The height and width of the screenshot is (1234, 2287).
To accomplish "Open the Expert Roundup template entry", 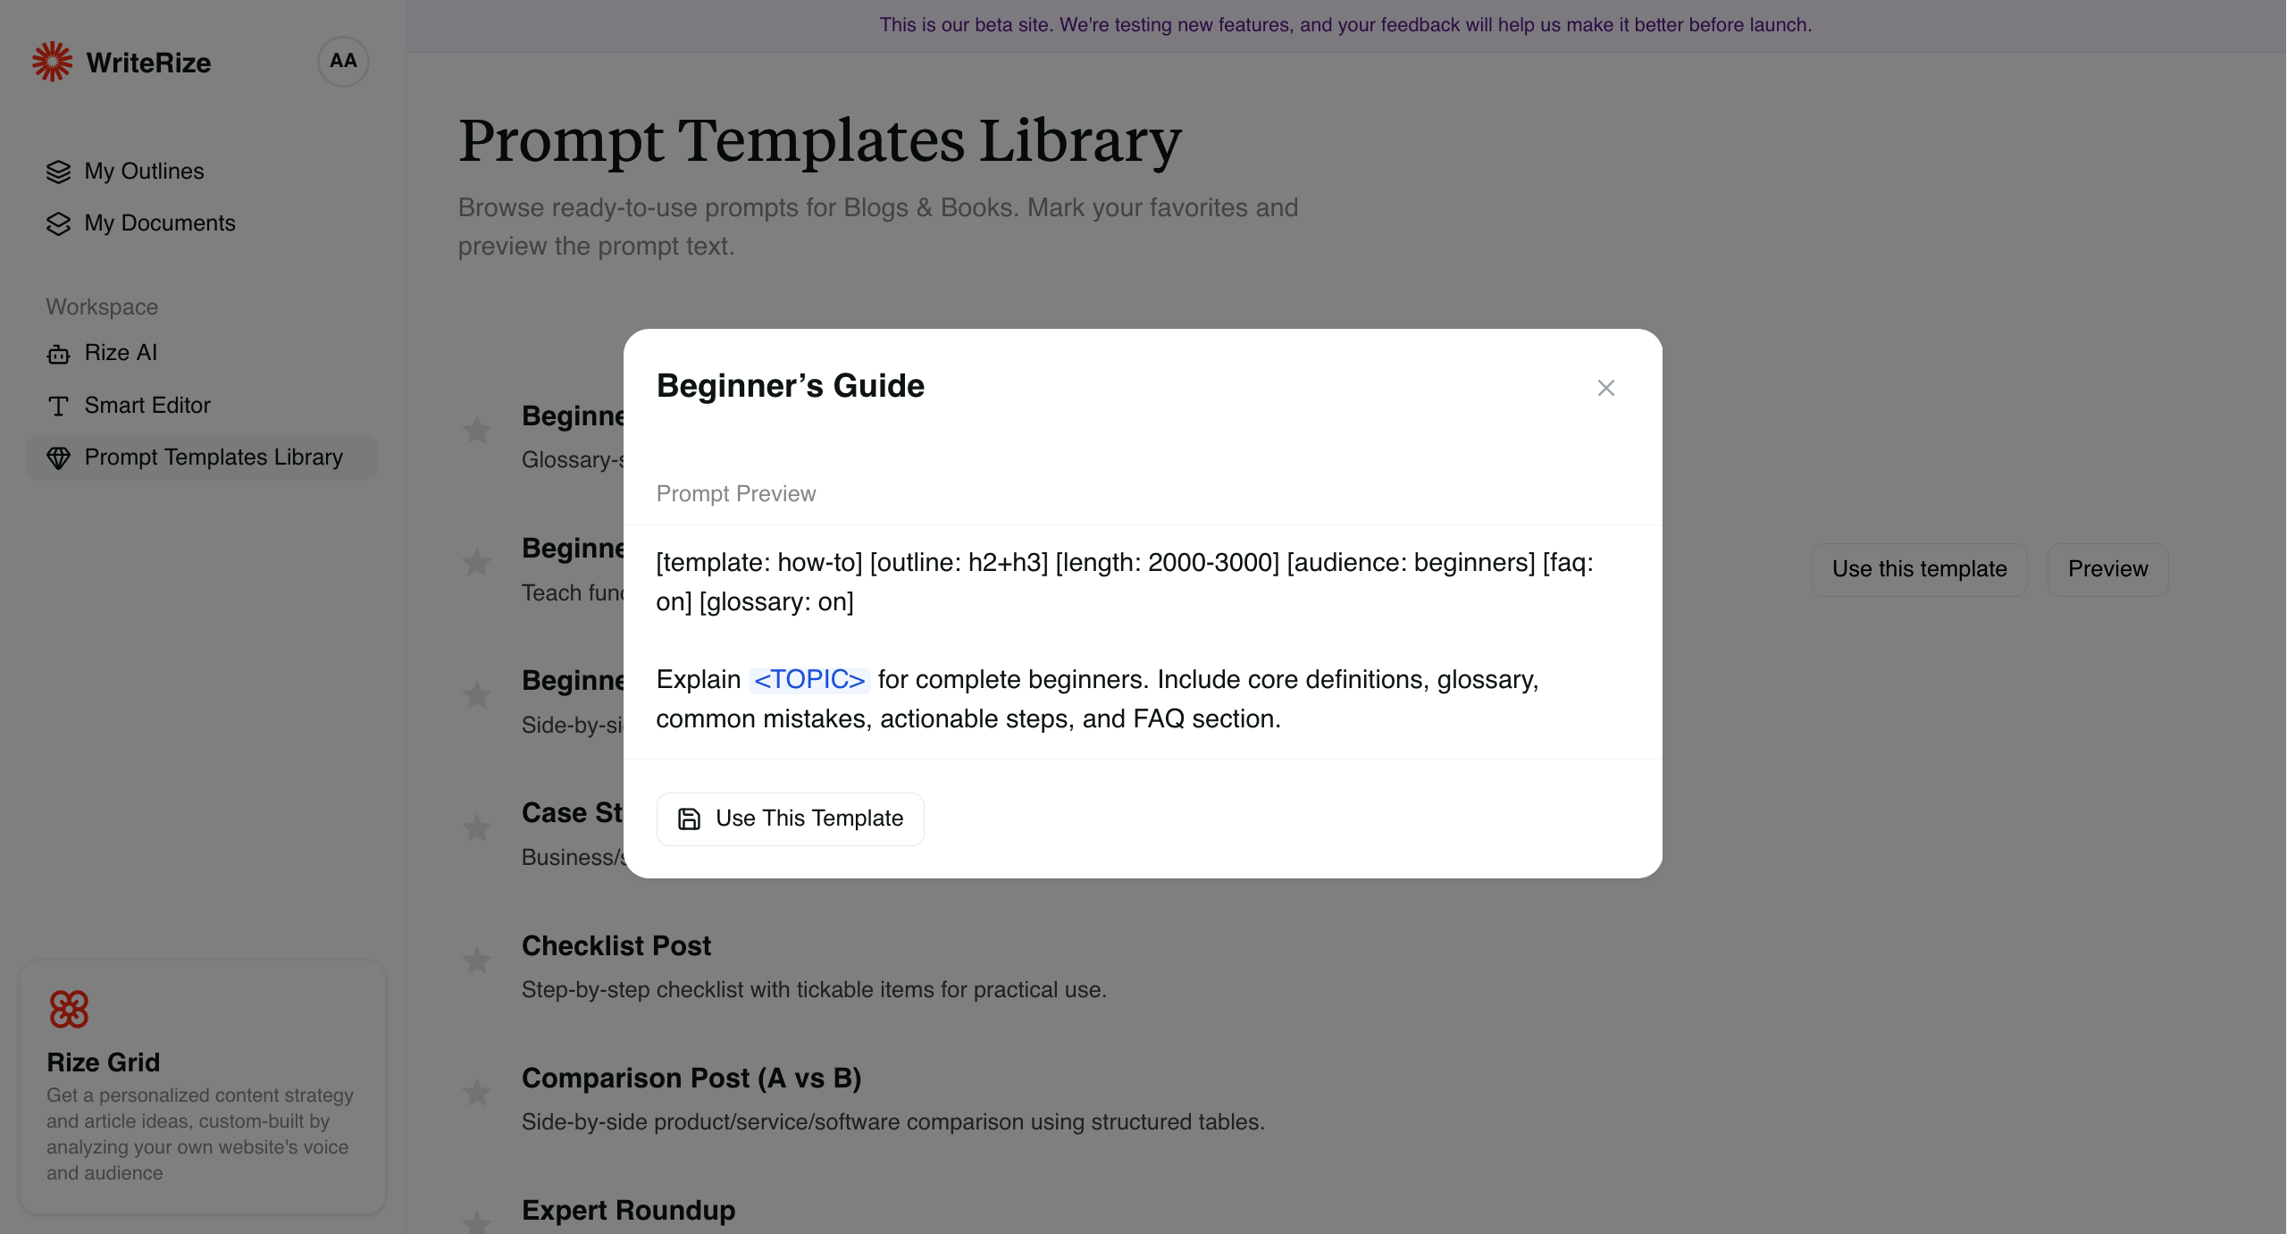I will click(628, 1210).
